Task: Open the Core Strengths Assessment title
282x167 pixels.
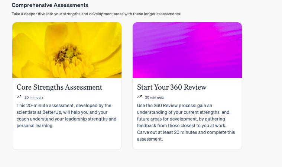Action: pos(59,87)
